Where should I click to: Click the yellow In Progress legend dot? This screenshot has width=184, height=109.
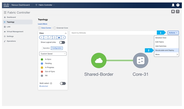tap(42, 68)
